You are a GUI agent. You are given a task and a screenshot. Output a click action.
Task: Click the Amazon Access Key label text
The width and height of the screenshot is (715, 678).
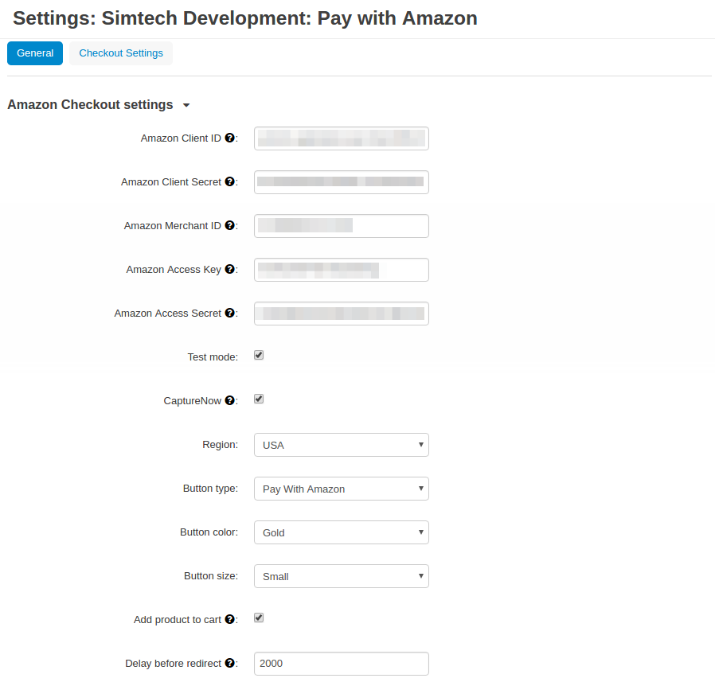click(x=174, y=269)
